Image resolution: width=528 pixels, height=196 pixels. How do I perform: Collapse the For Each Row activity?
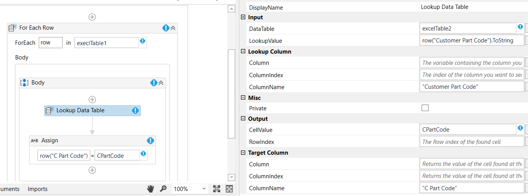point(173,28)
